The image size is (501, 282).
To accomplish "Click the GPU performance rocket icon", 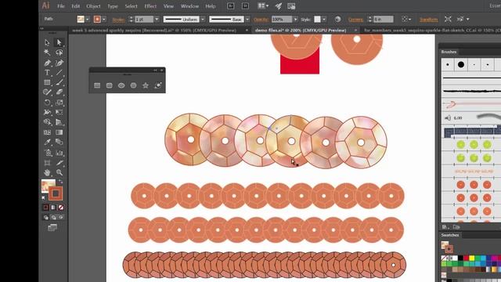I will pyautogui.click(x=279, y=6).
